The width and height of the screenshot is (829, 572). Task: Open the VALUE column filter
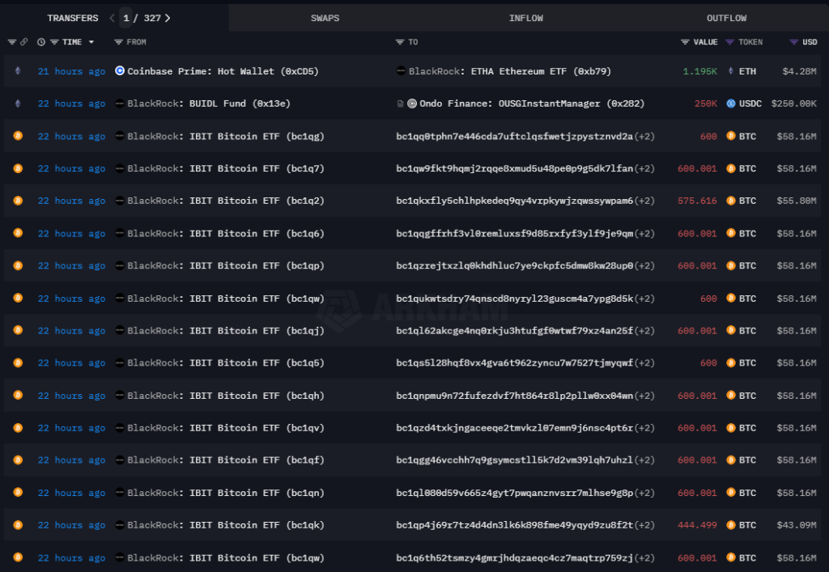[685, 42]
